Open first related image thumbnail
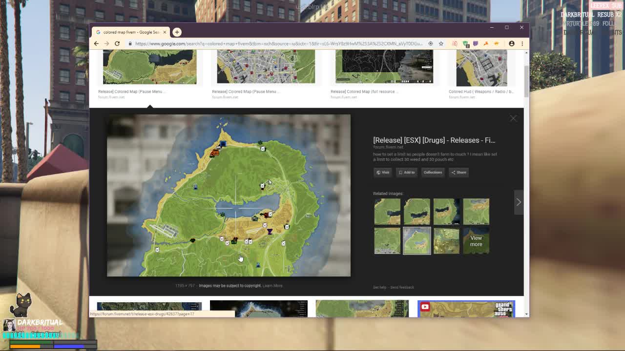Screen dimensions: 625x351 pos(387,211)
